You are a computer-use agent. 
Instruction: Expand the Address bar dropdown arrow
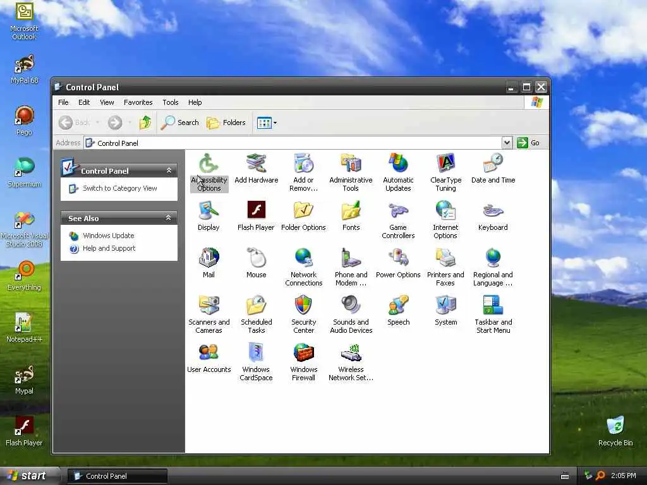click(x=507, y=143)
